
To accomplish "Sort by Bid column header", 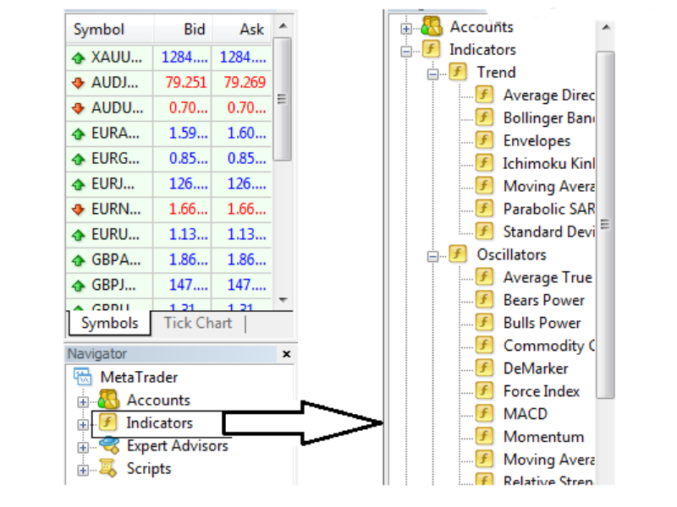I will [x=183, y=30].
